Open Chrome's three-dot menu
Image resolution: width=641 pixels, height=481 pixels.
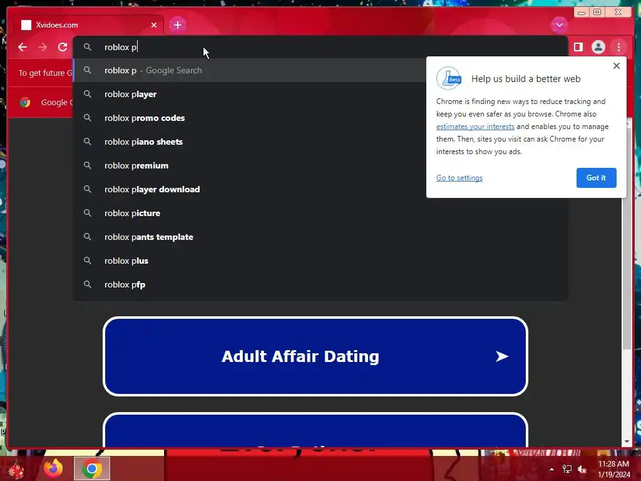tap(618, 47)
